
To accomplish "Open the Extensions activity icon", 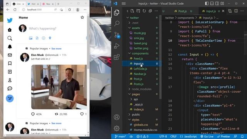I will click(117, 57).
